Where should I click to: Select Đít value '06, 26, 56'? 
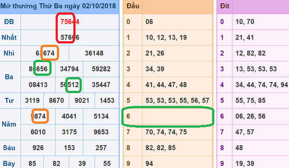(250, 116)
